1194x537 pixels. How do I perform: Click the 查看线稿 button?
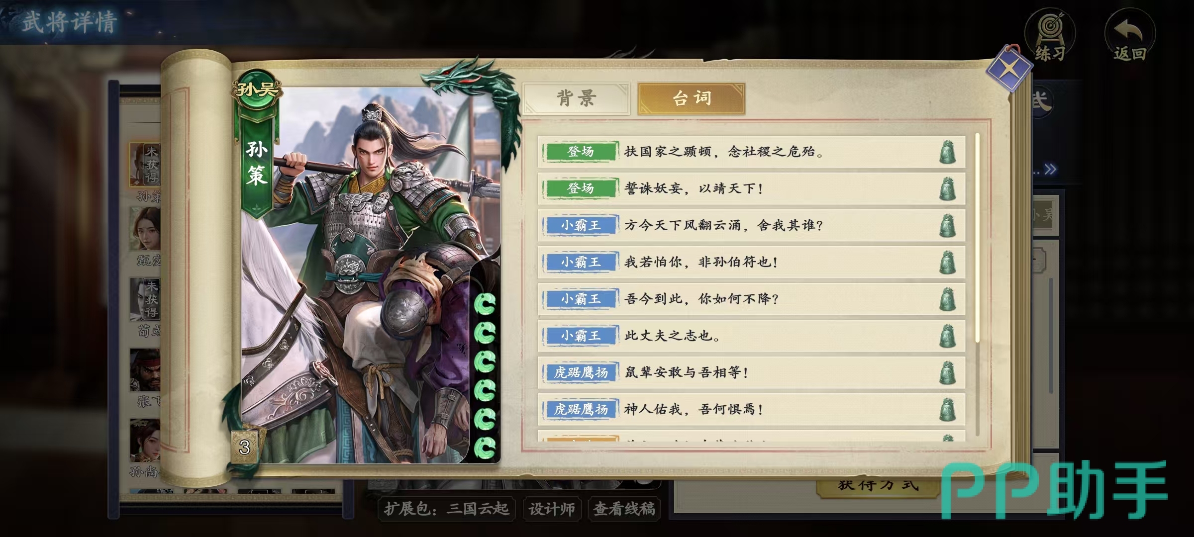624,509
